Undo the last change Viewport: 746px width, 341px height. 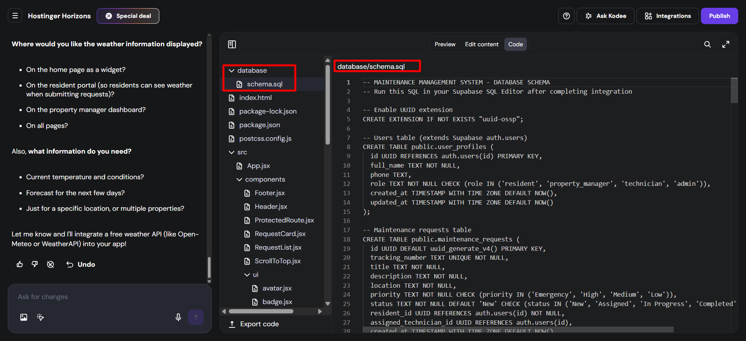click(x=81, y=264)
